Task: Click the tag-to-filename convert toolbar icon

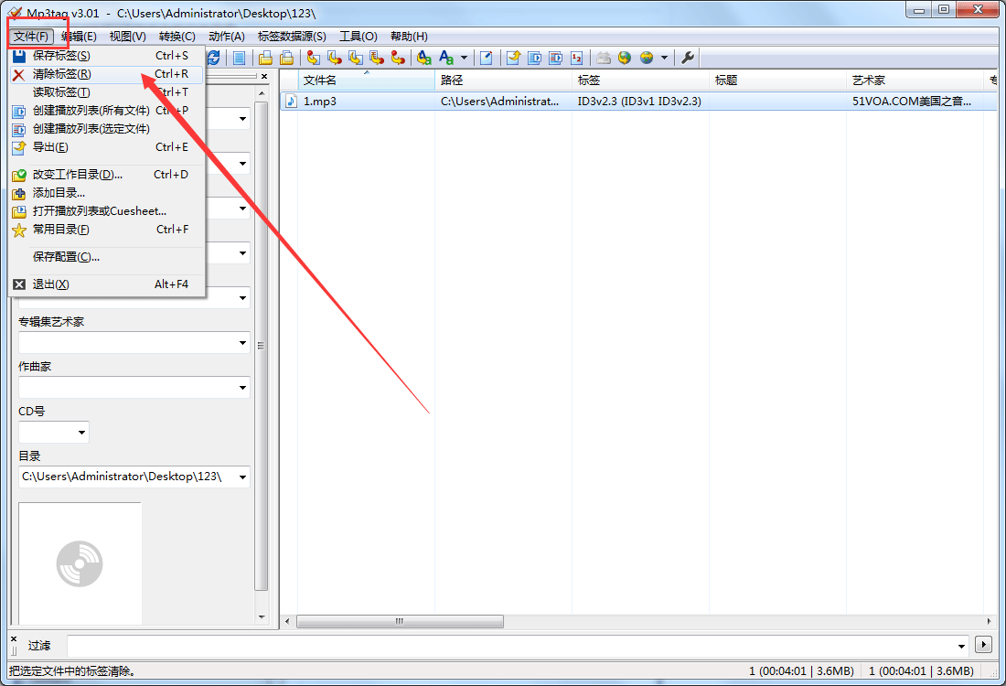Action: pos(313,58)
